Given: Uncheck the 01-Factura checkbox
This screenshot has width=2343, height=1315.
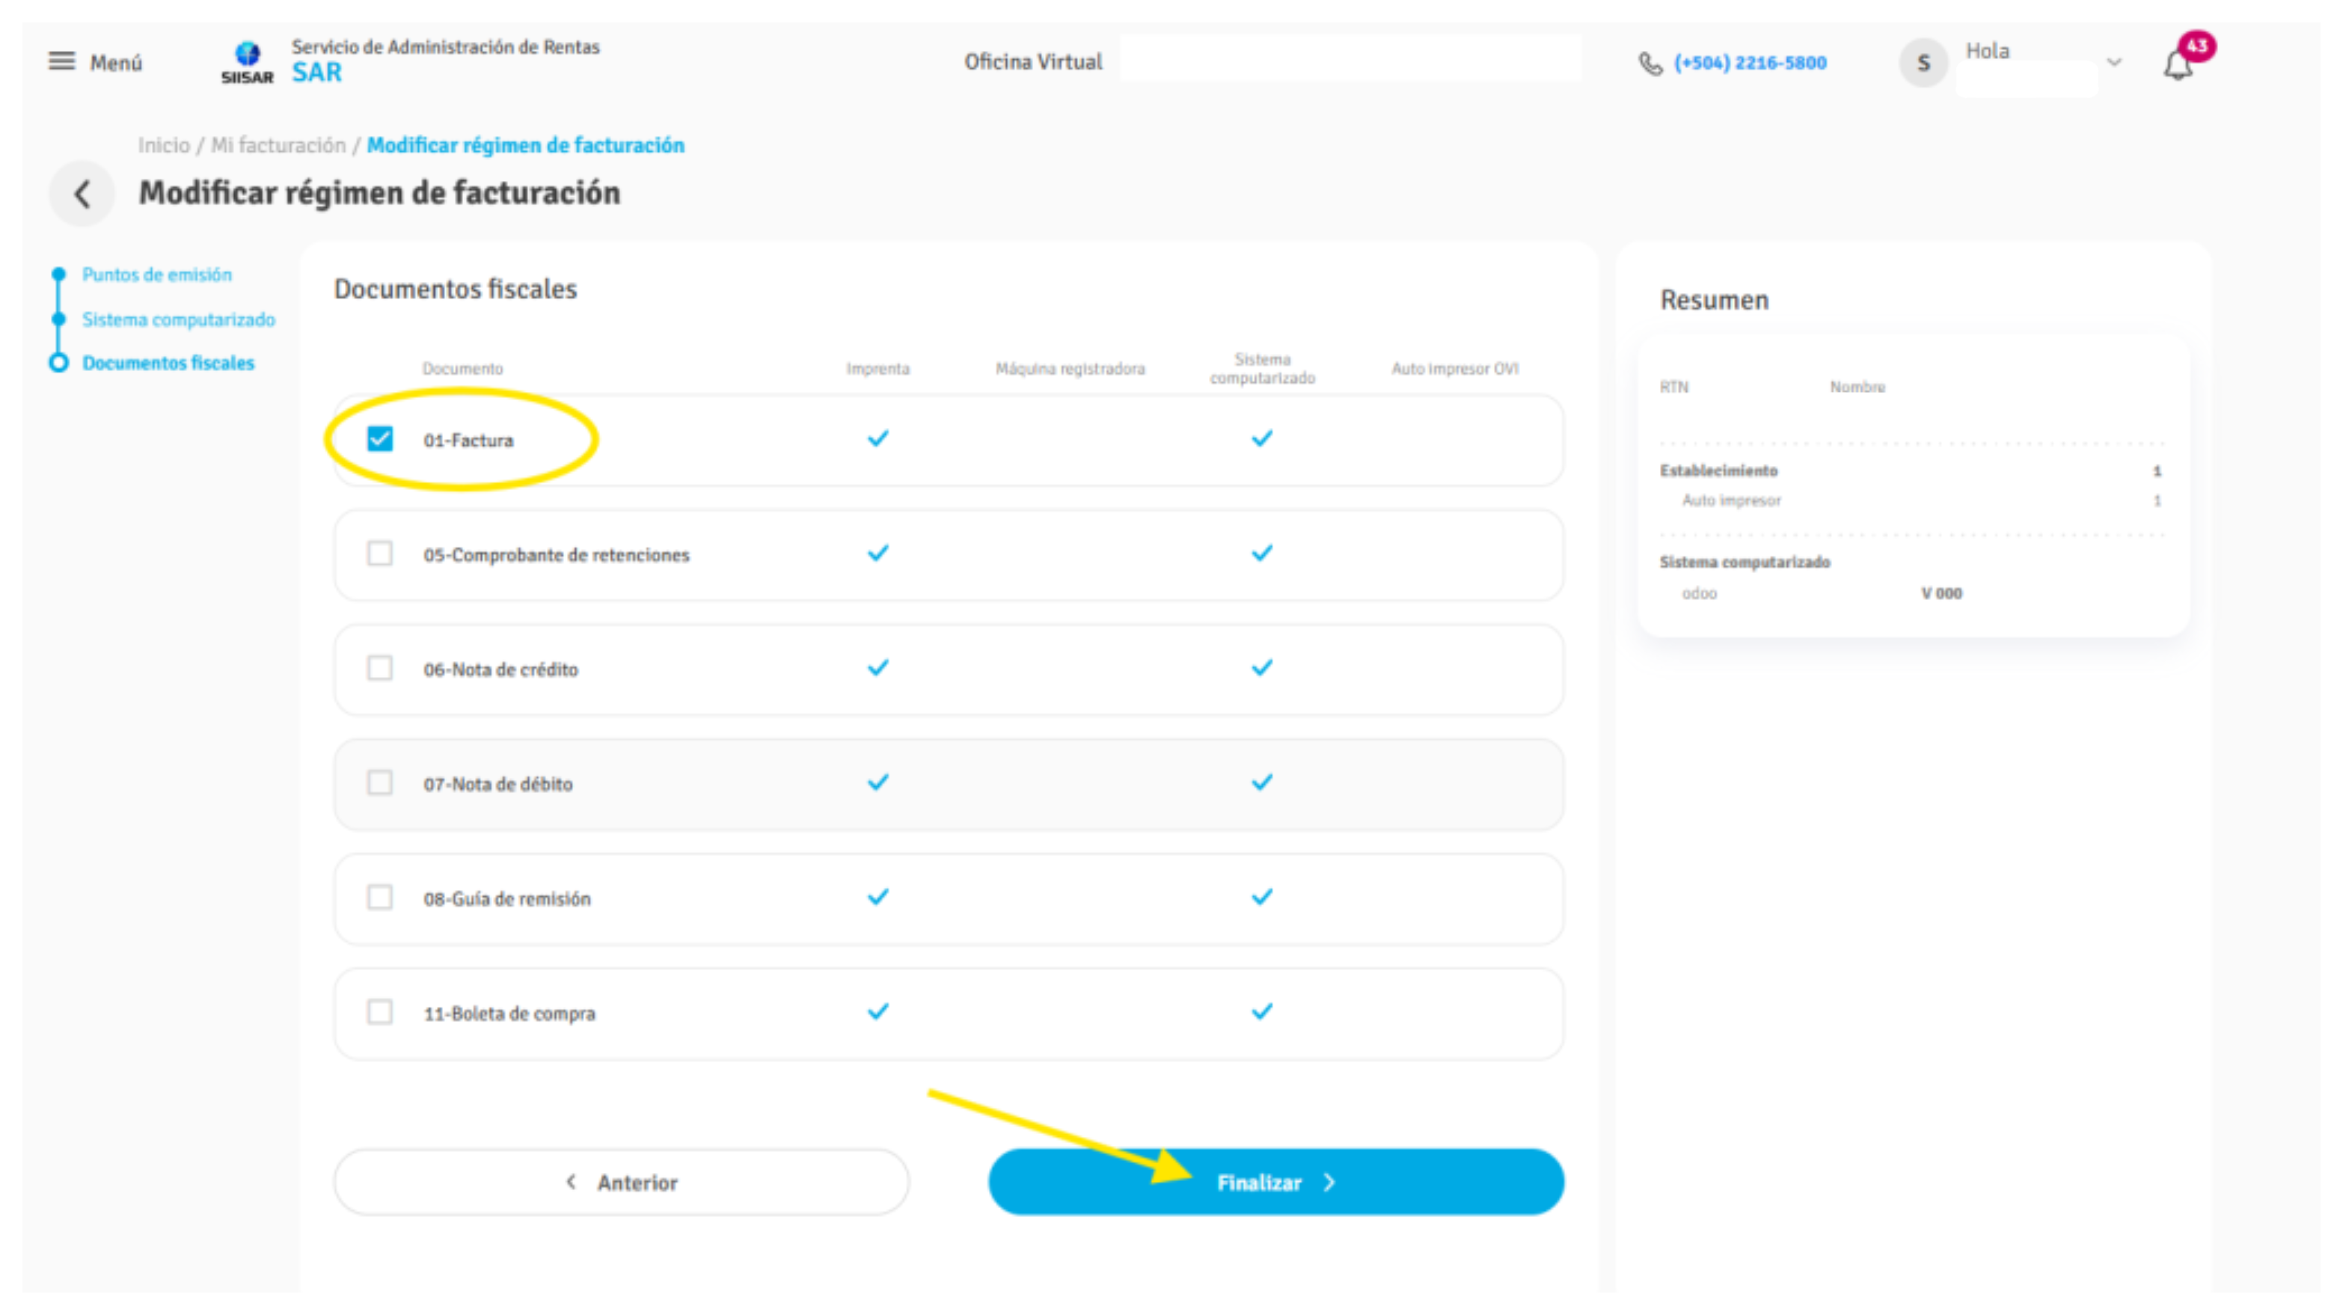Looking at the screenshot, I should (379, 438).
